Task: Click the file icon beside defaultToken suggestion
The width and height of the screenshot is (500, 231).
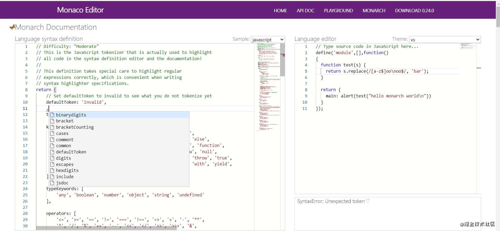Action: point(52,152)
